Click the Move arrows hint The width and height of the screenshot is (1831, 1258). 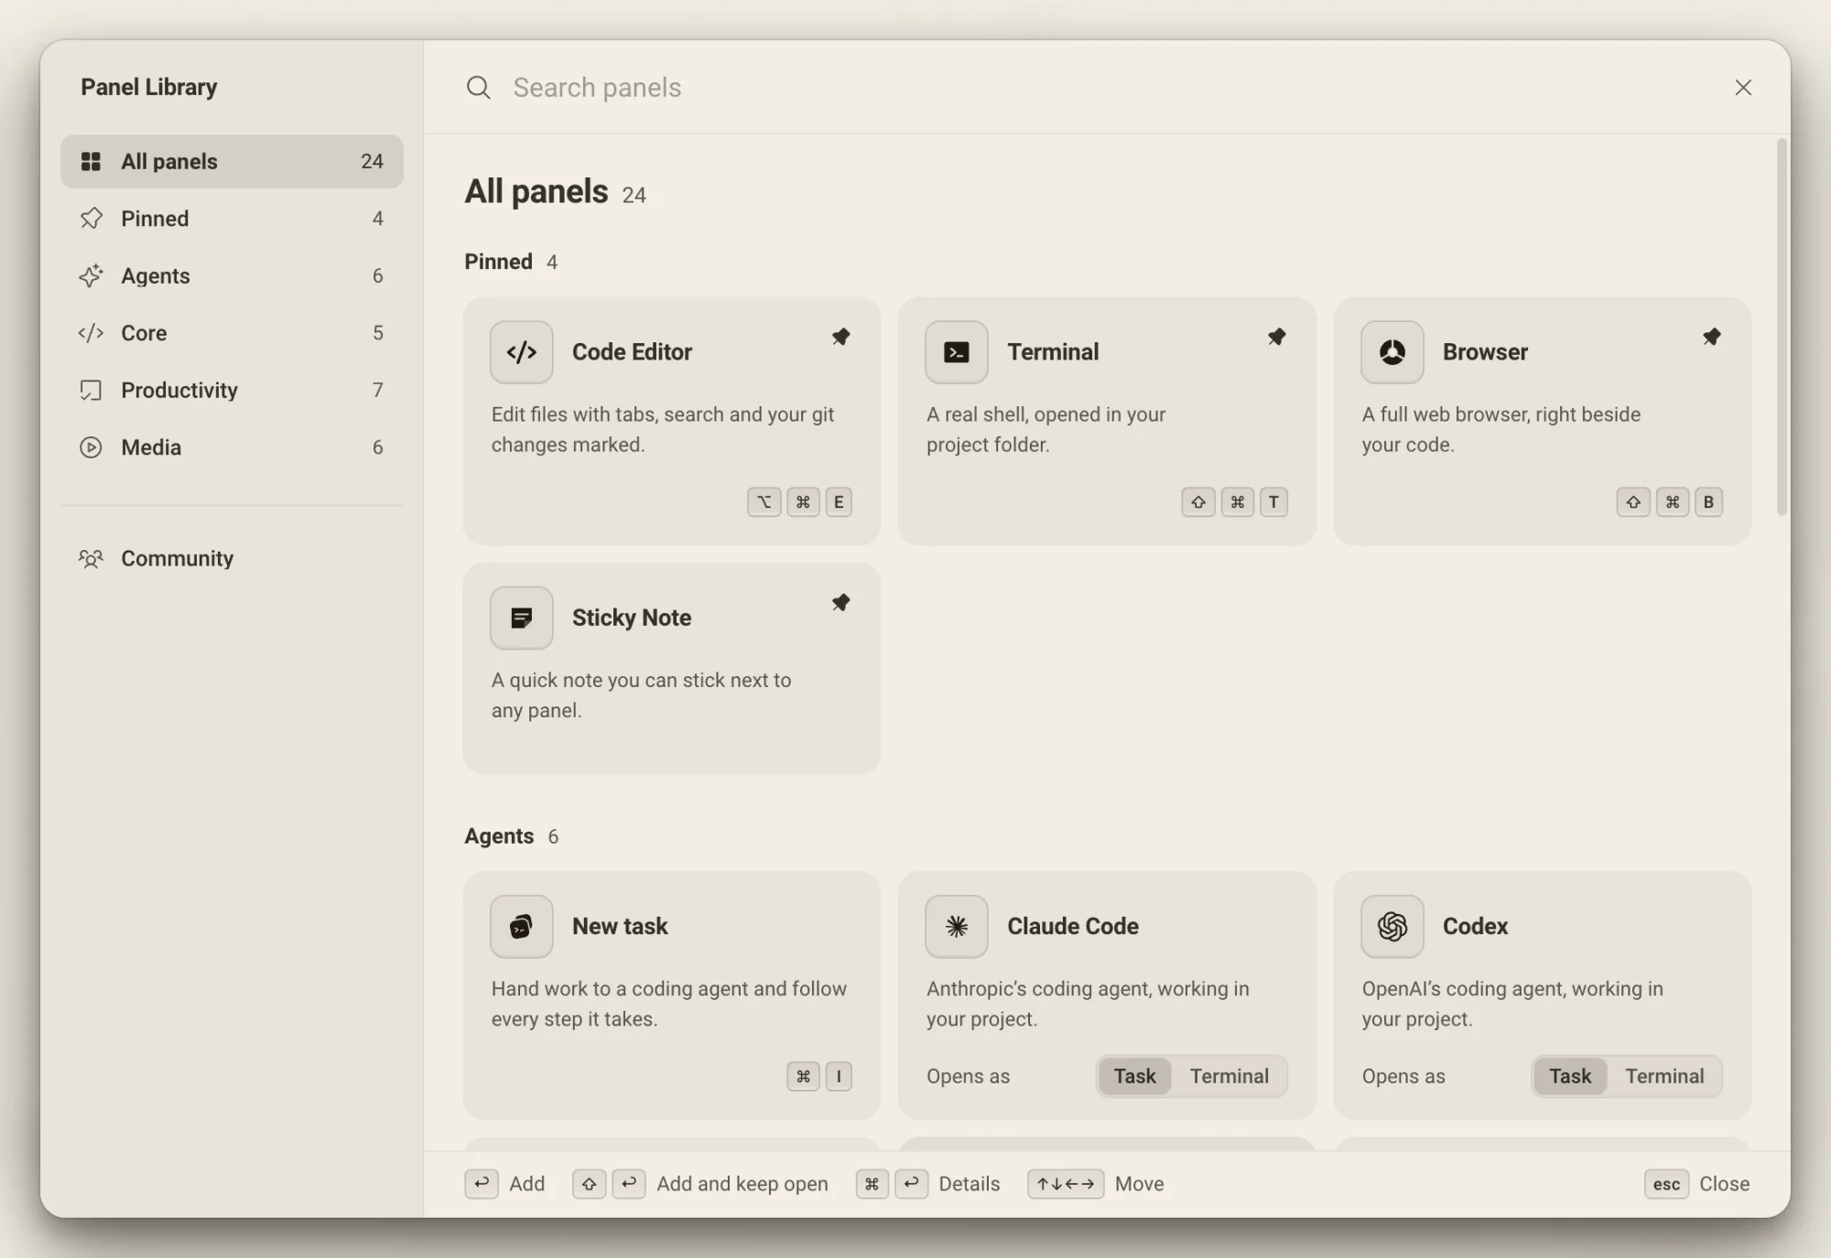[1095, 1184]
